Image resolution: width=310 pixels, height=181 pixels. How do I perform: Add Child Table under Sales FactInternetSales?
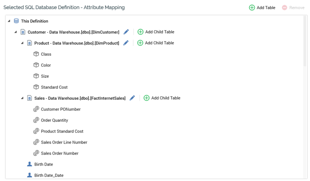[x=162, y=98]
